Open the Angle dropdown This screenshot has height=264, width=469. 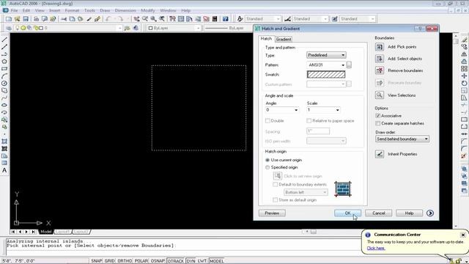tap(282, 110)
